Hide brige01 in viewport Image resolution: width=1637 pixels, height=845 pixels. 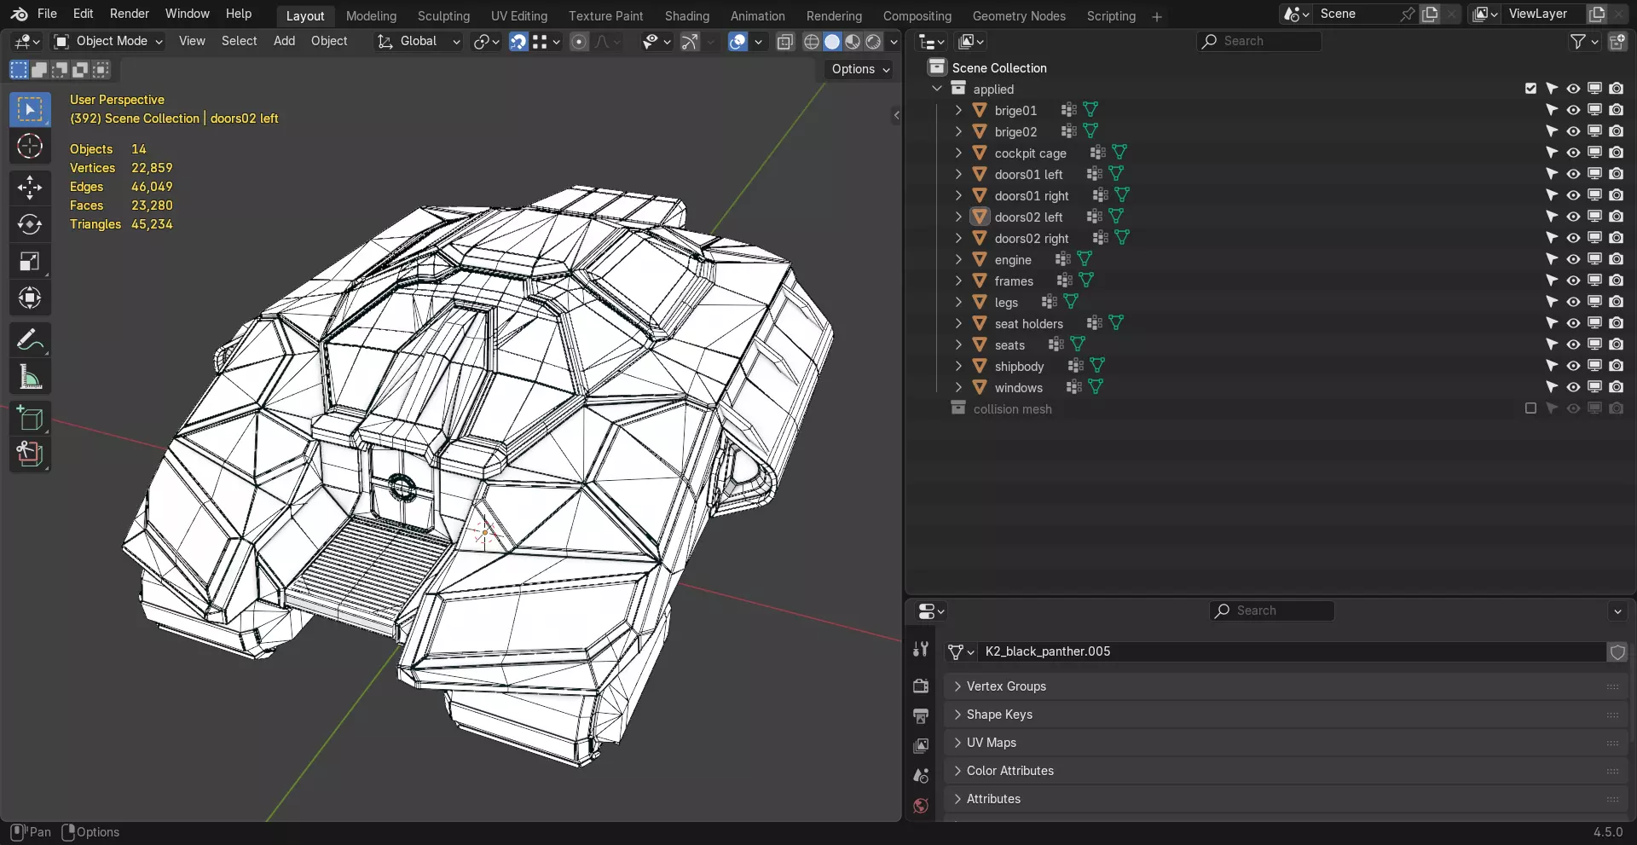(1573, 110)
